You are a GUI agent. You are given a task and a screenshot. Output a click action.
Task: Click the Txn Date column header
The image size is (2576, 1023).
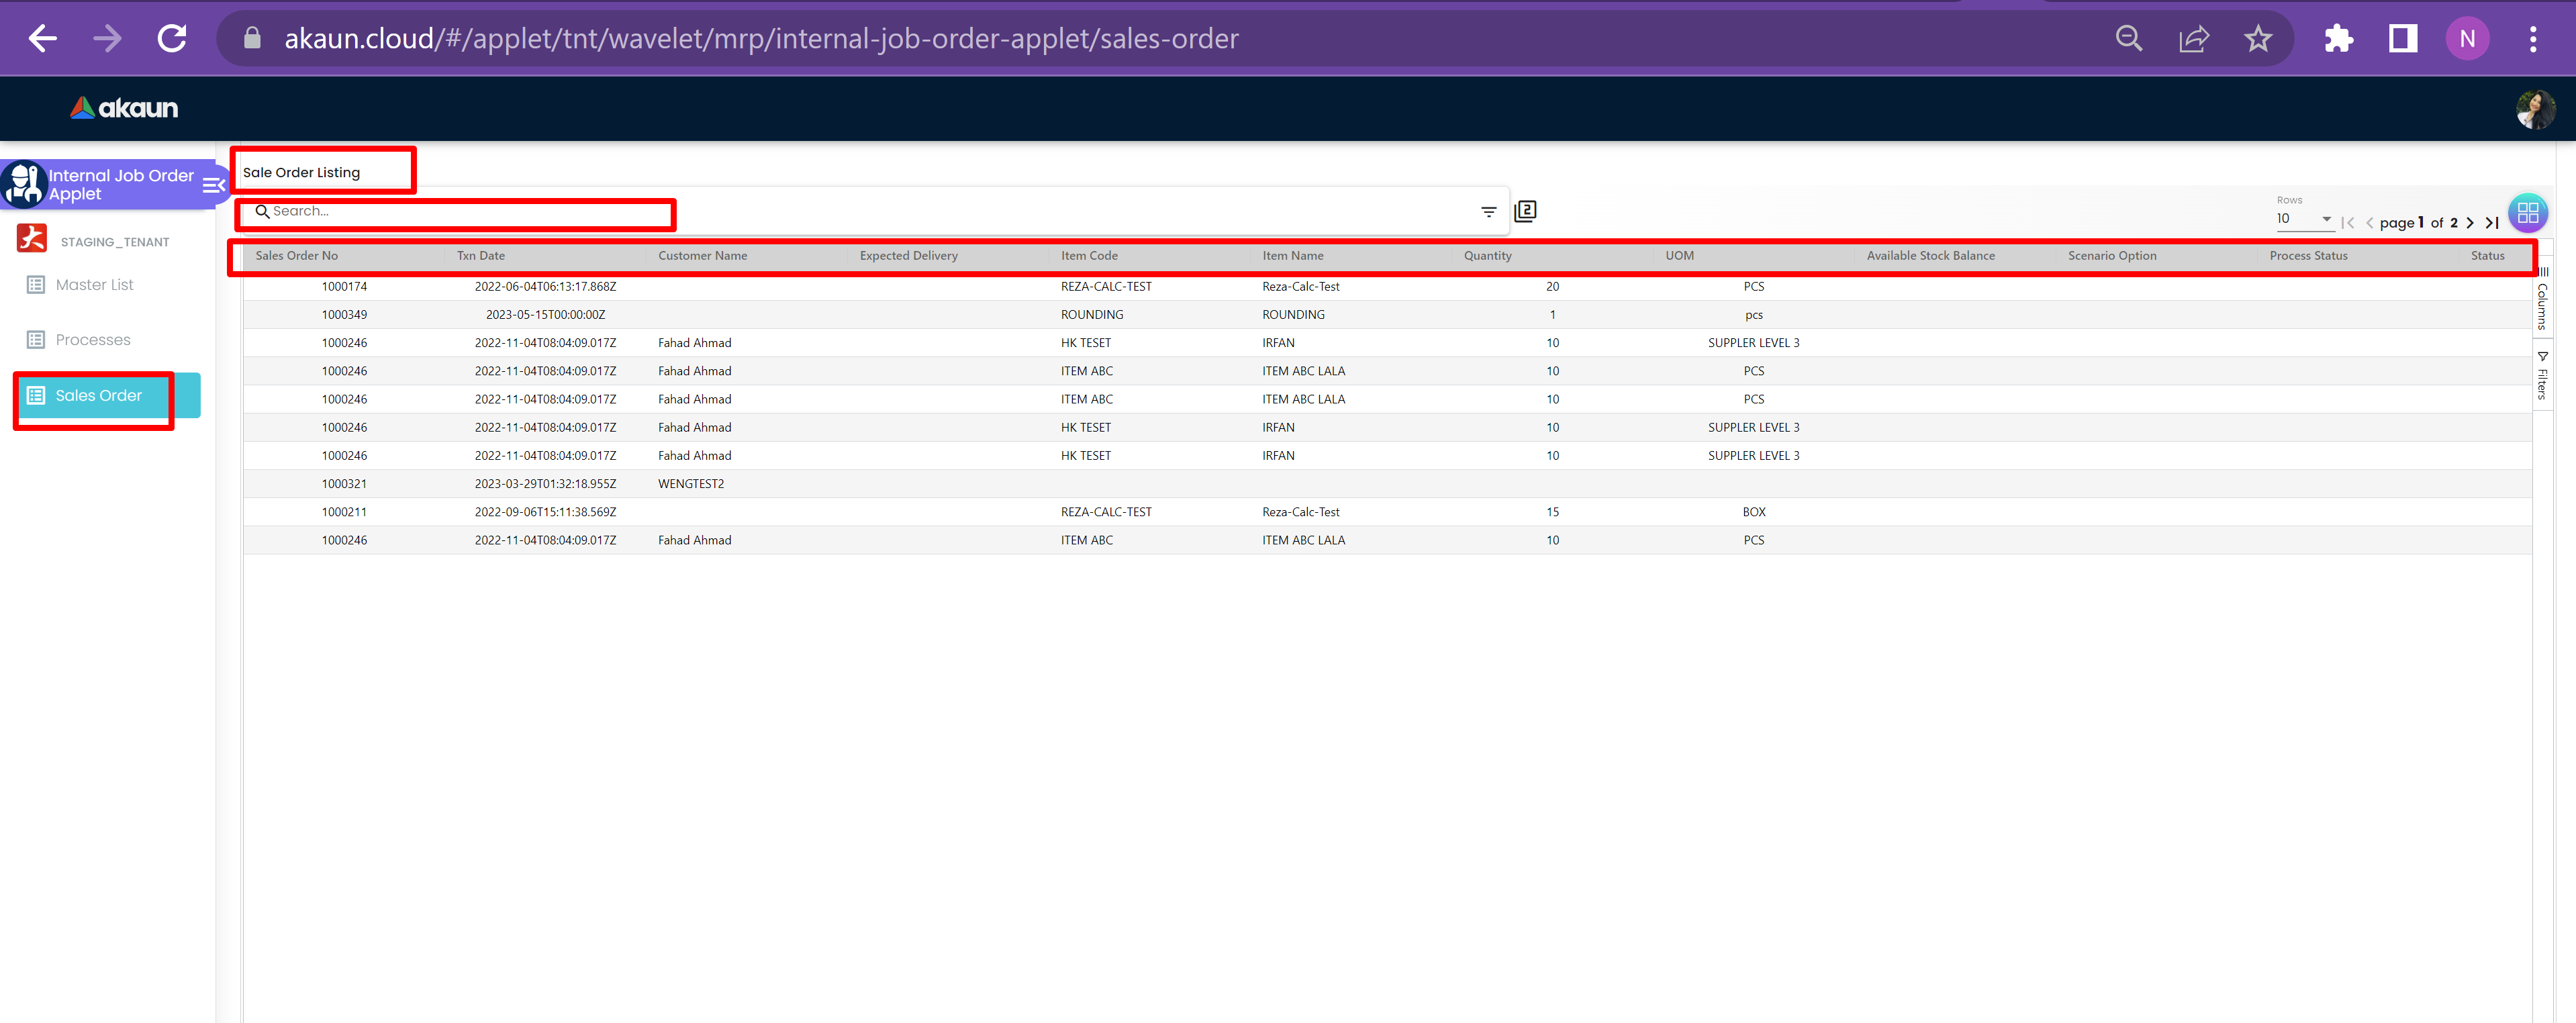coord(481,256)
